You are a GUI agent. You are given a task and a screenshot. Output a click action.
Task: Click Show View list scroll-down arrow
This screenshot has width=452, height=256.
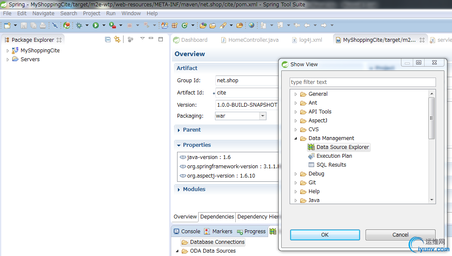tap(432, 200)
